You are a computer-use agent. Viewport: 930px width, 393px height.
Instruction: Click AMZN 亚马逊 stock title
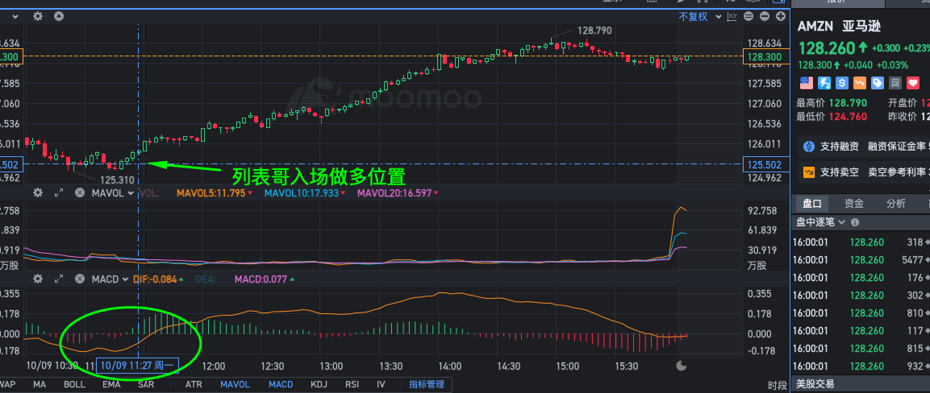[839, 26]
